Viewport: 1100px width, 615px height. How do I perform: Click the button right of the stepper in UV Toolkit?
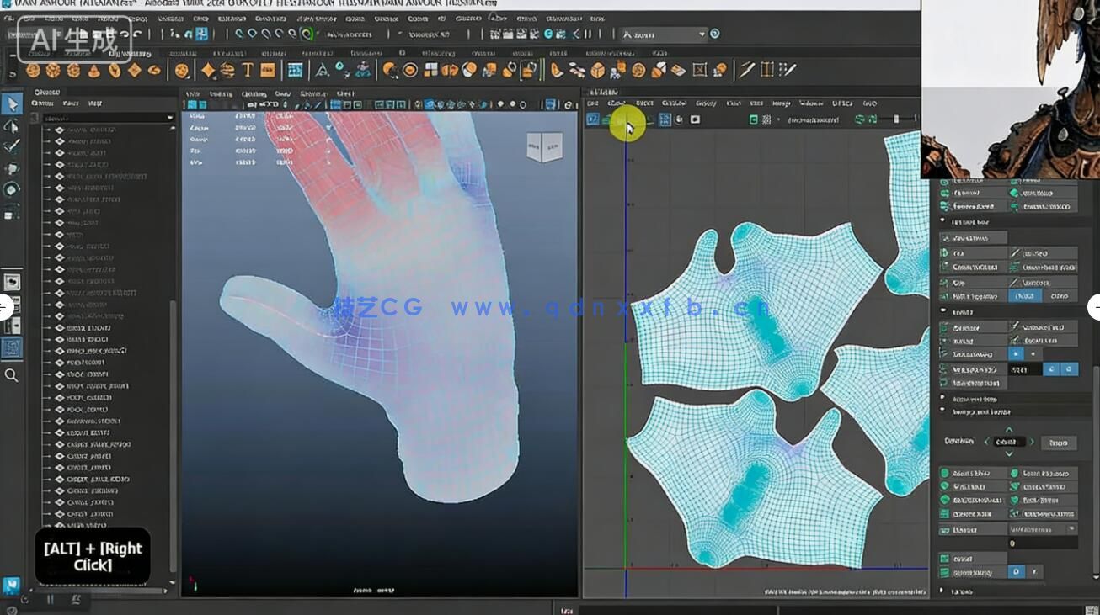(1060, 443)
